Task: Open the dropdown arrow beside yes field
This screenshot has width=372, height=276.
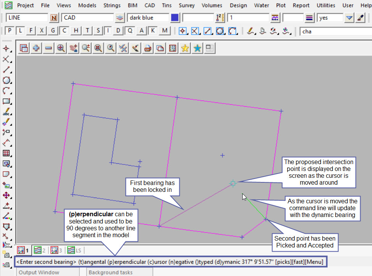Action: click(x=349, y=18)
